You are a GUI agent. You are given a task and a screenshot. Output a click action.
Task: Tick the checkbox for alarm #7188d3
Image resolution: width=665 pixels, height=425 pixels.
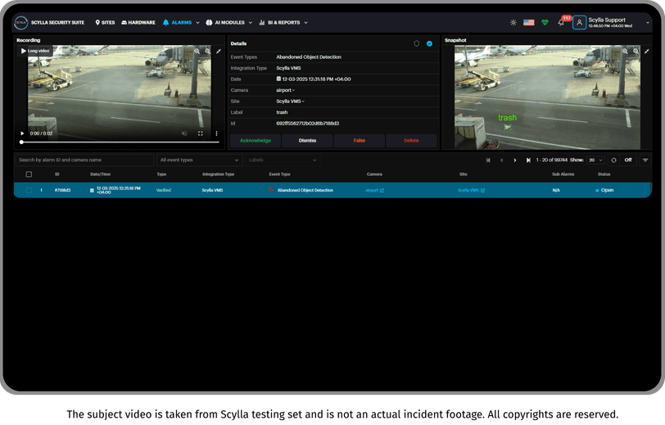click(x=29, y=191)
